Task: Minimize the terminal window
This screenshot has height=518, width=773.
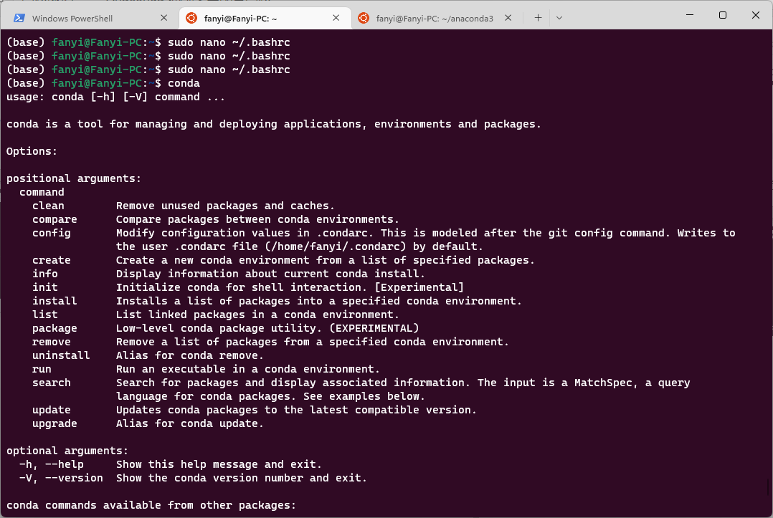Action: point(690,15)
